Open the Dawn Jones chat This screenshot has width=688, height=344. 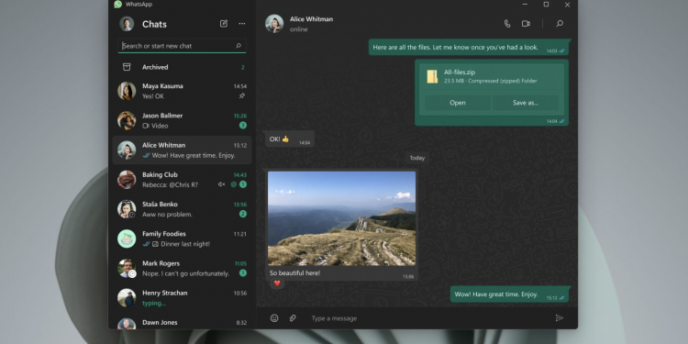(183, 322)
